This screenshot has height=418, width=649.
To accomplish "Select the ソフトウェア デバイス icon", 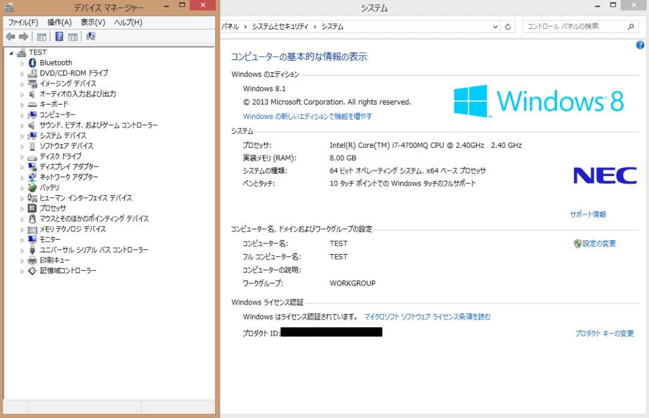I will pyautogui.click(x=32, y=146).
